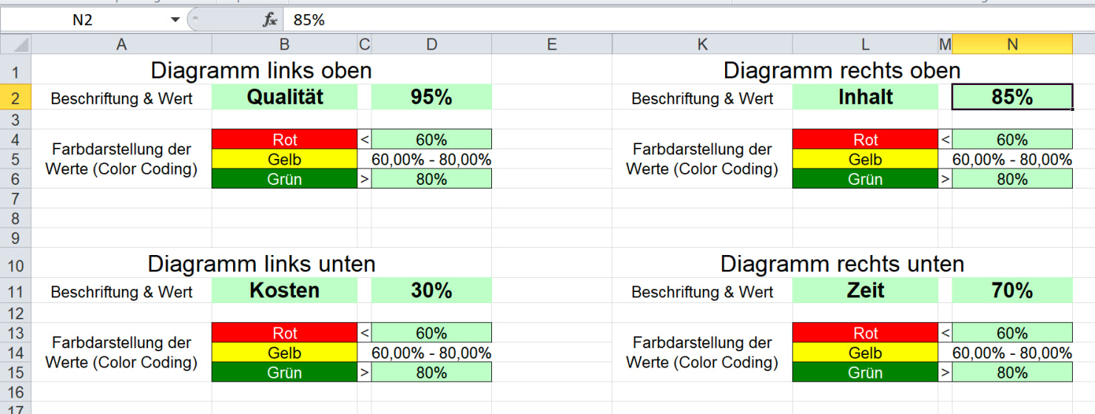
Task: Select column A header
Action: pos(121,44)
